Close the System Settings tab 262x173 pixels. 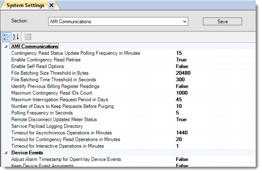pyautogui.click(x=51, y=6)
